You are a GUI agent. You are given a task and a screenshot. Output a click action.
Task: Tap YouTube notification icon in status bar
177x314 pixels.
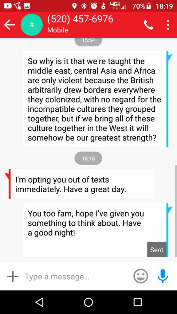click(x=7, y=6)
